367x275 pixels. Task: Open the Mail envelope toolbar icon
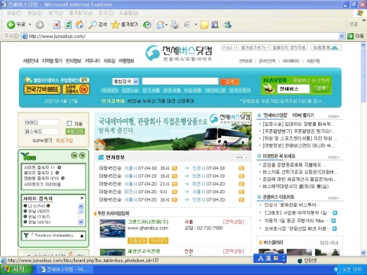point(161,24)
